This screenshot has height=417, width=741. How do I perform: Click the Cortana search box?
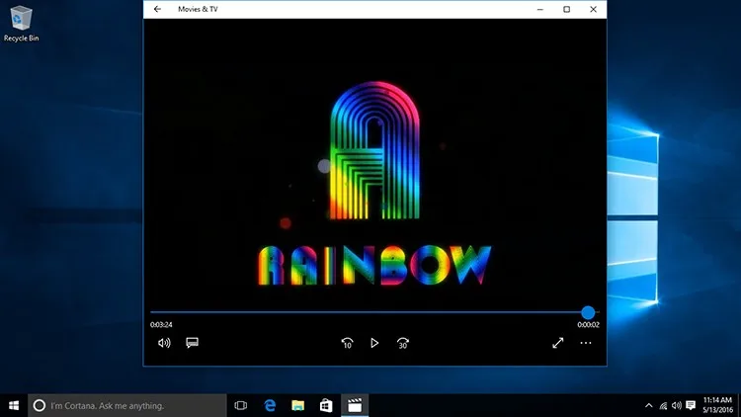tap(127, 405)
